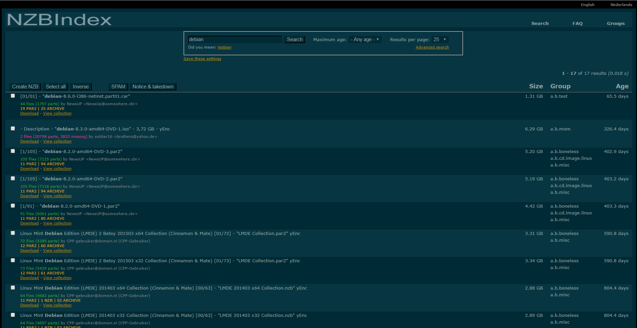Check LMDE 2 Betsy 201503 x64 row
Image resolution: width=637 pixels, height=328 pixels.
pos(13,233)
